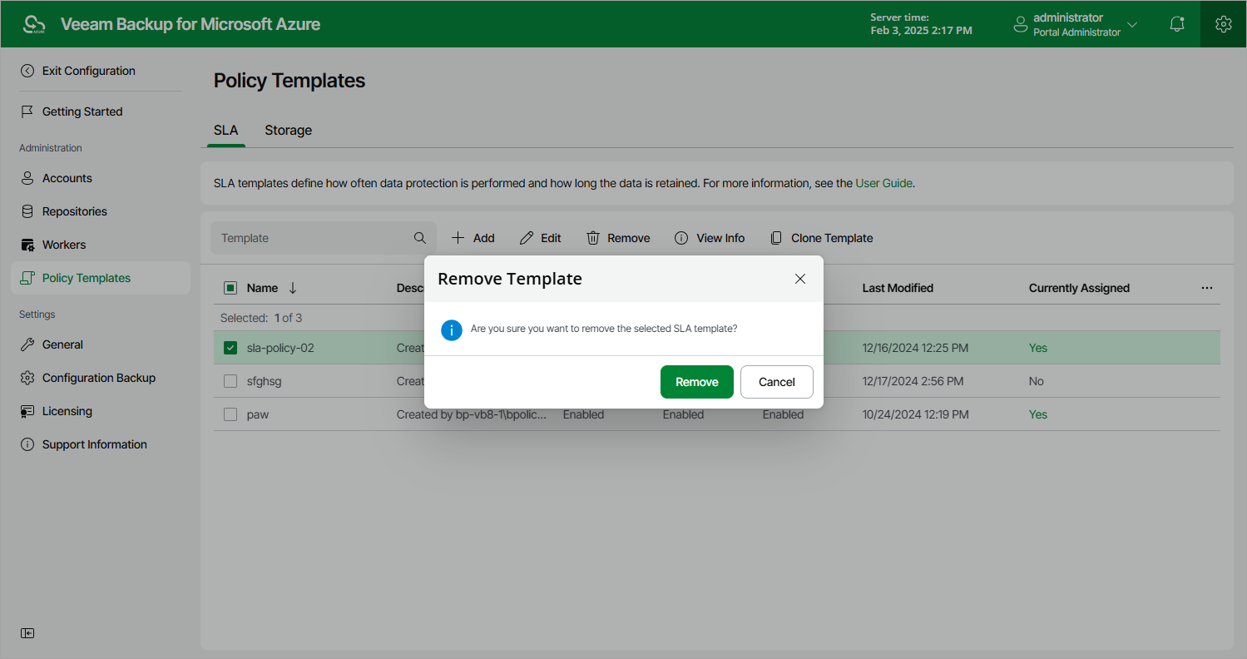
Task: Click Cancel in the dialog
Action: pos(777,382)
